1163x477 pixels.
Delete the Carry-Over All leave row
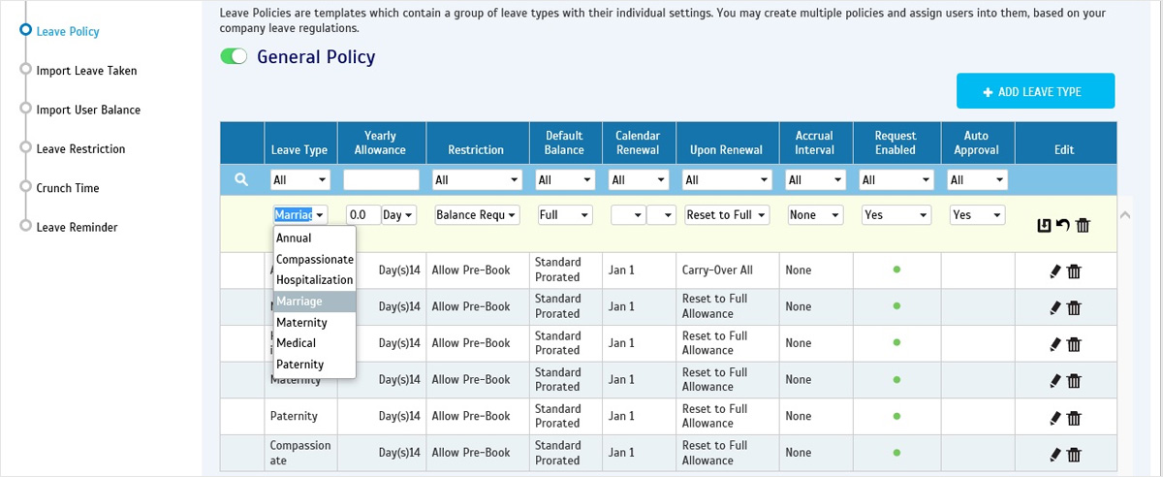(1074, 271)
